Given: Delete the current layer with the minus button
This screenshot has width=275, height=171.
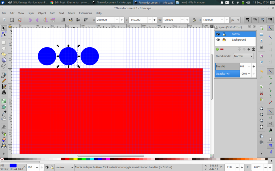Looking at the screenshot, I should [222, 49].
